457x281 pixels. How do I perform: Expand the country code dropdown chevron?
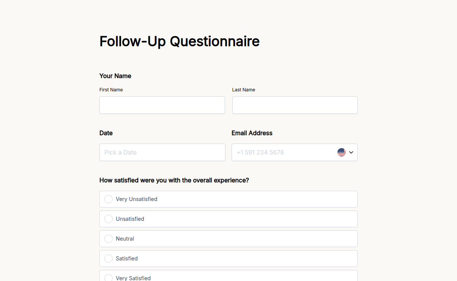[350, 152]
